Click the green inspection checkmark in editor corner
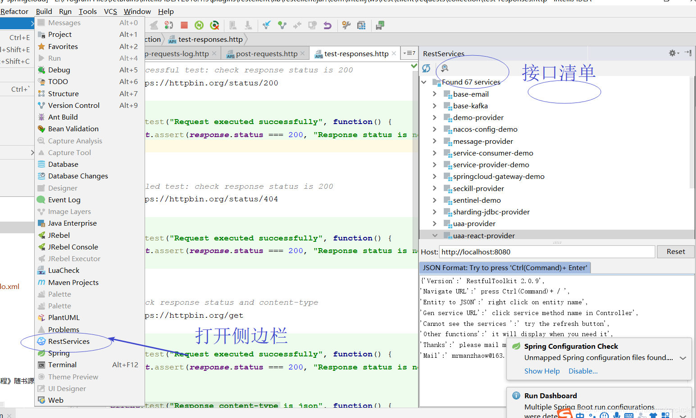696x418 pixels. point(414,66)
